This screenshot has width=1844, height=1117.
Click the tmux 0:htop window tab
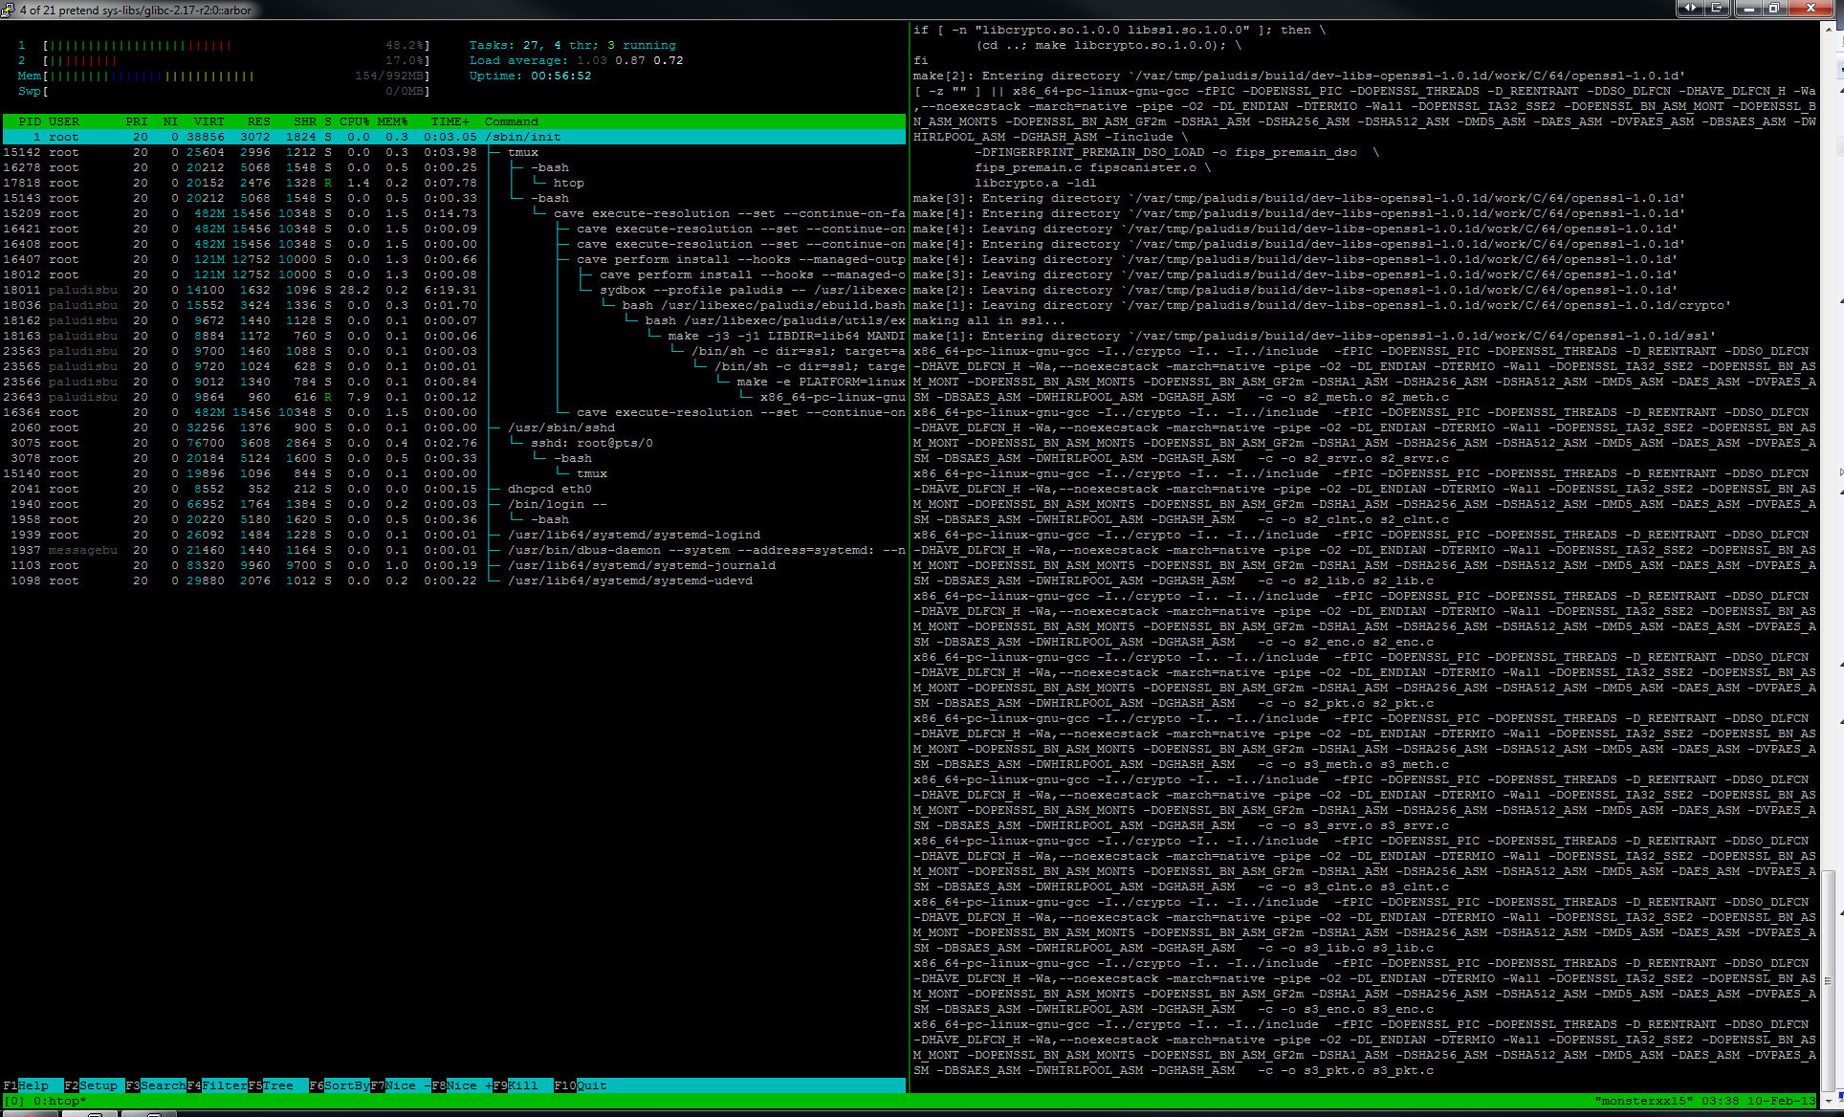click(x=59, y=1101)
